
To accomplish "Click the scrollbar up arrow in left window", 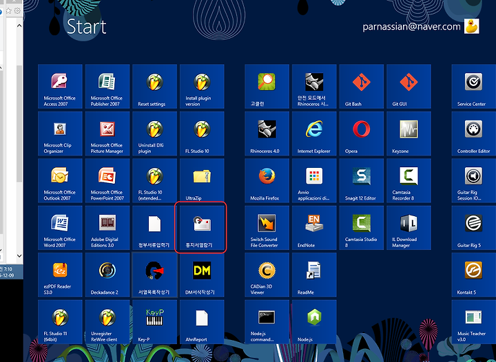I will (19, 25).
